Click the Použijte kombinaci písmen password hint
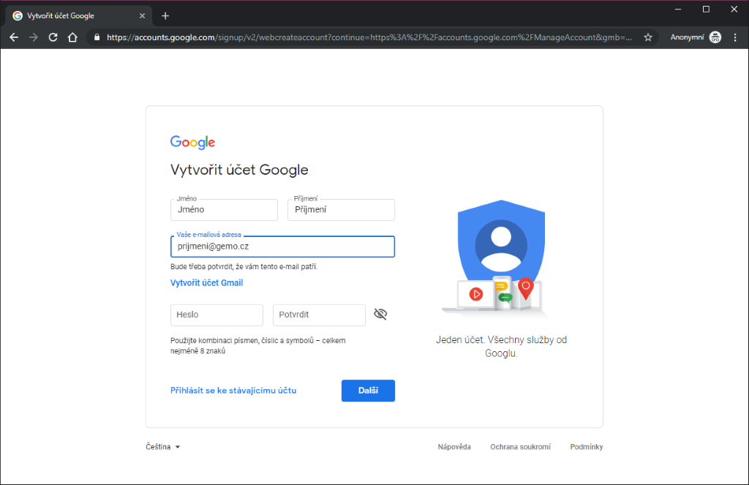Viewport: 749px width, 485px height. coord(258,345)
